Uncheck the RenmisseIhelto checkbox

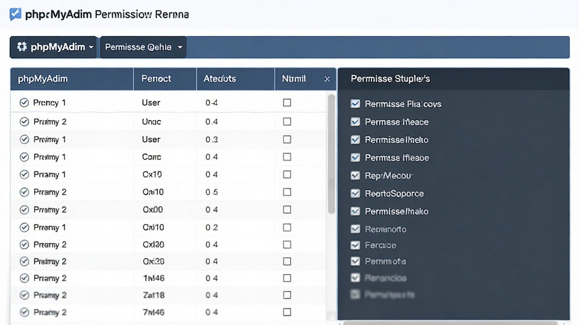355,140
